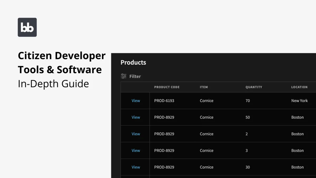
Task: Click the Citizen Developer heading line
Action: click(x=62, y=56)
